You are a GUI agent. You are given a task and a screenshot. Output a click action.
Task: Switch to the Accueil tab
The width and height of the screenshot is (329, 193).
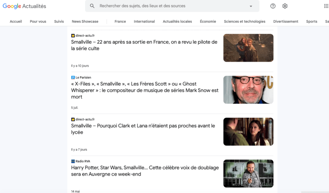coord(16,21)
